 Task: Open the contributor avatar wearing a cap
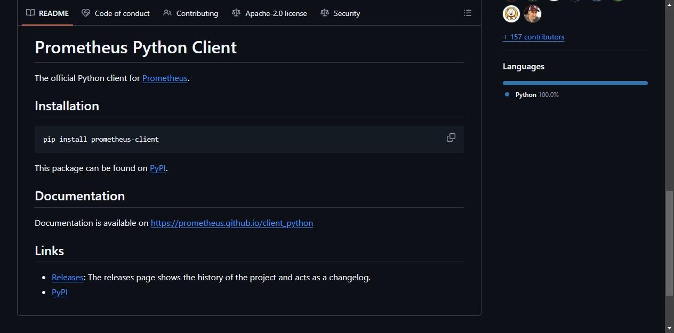pos(533,14)
